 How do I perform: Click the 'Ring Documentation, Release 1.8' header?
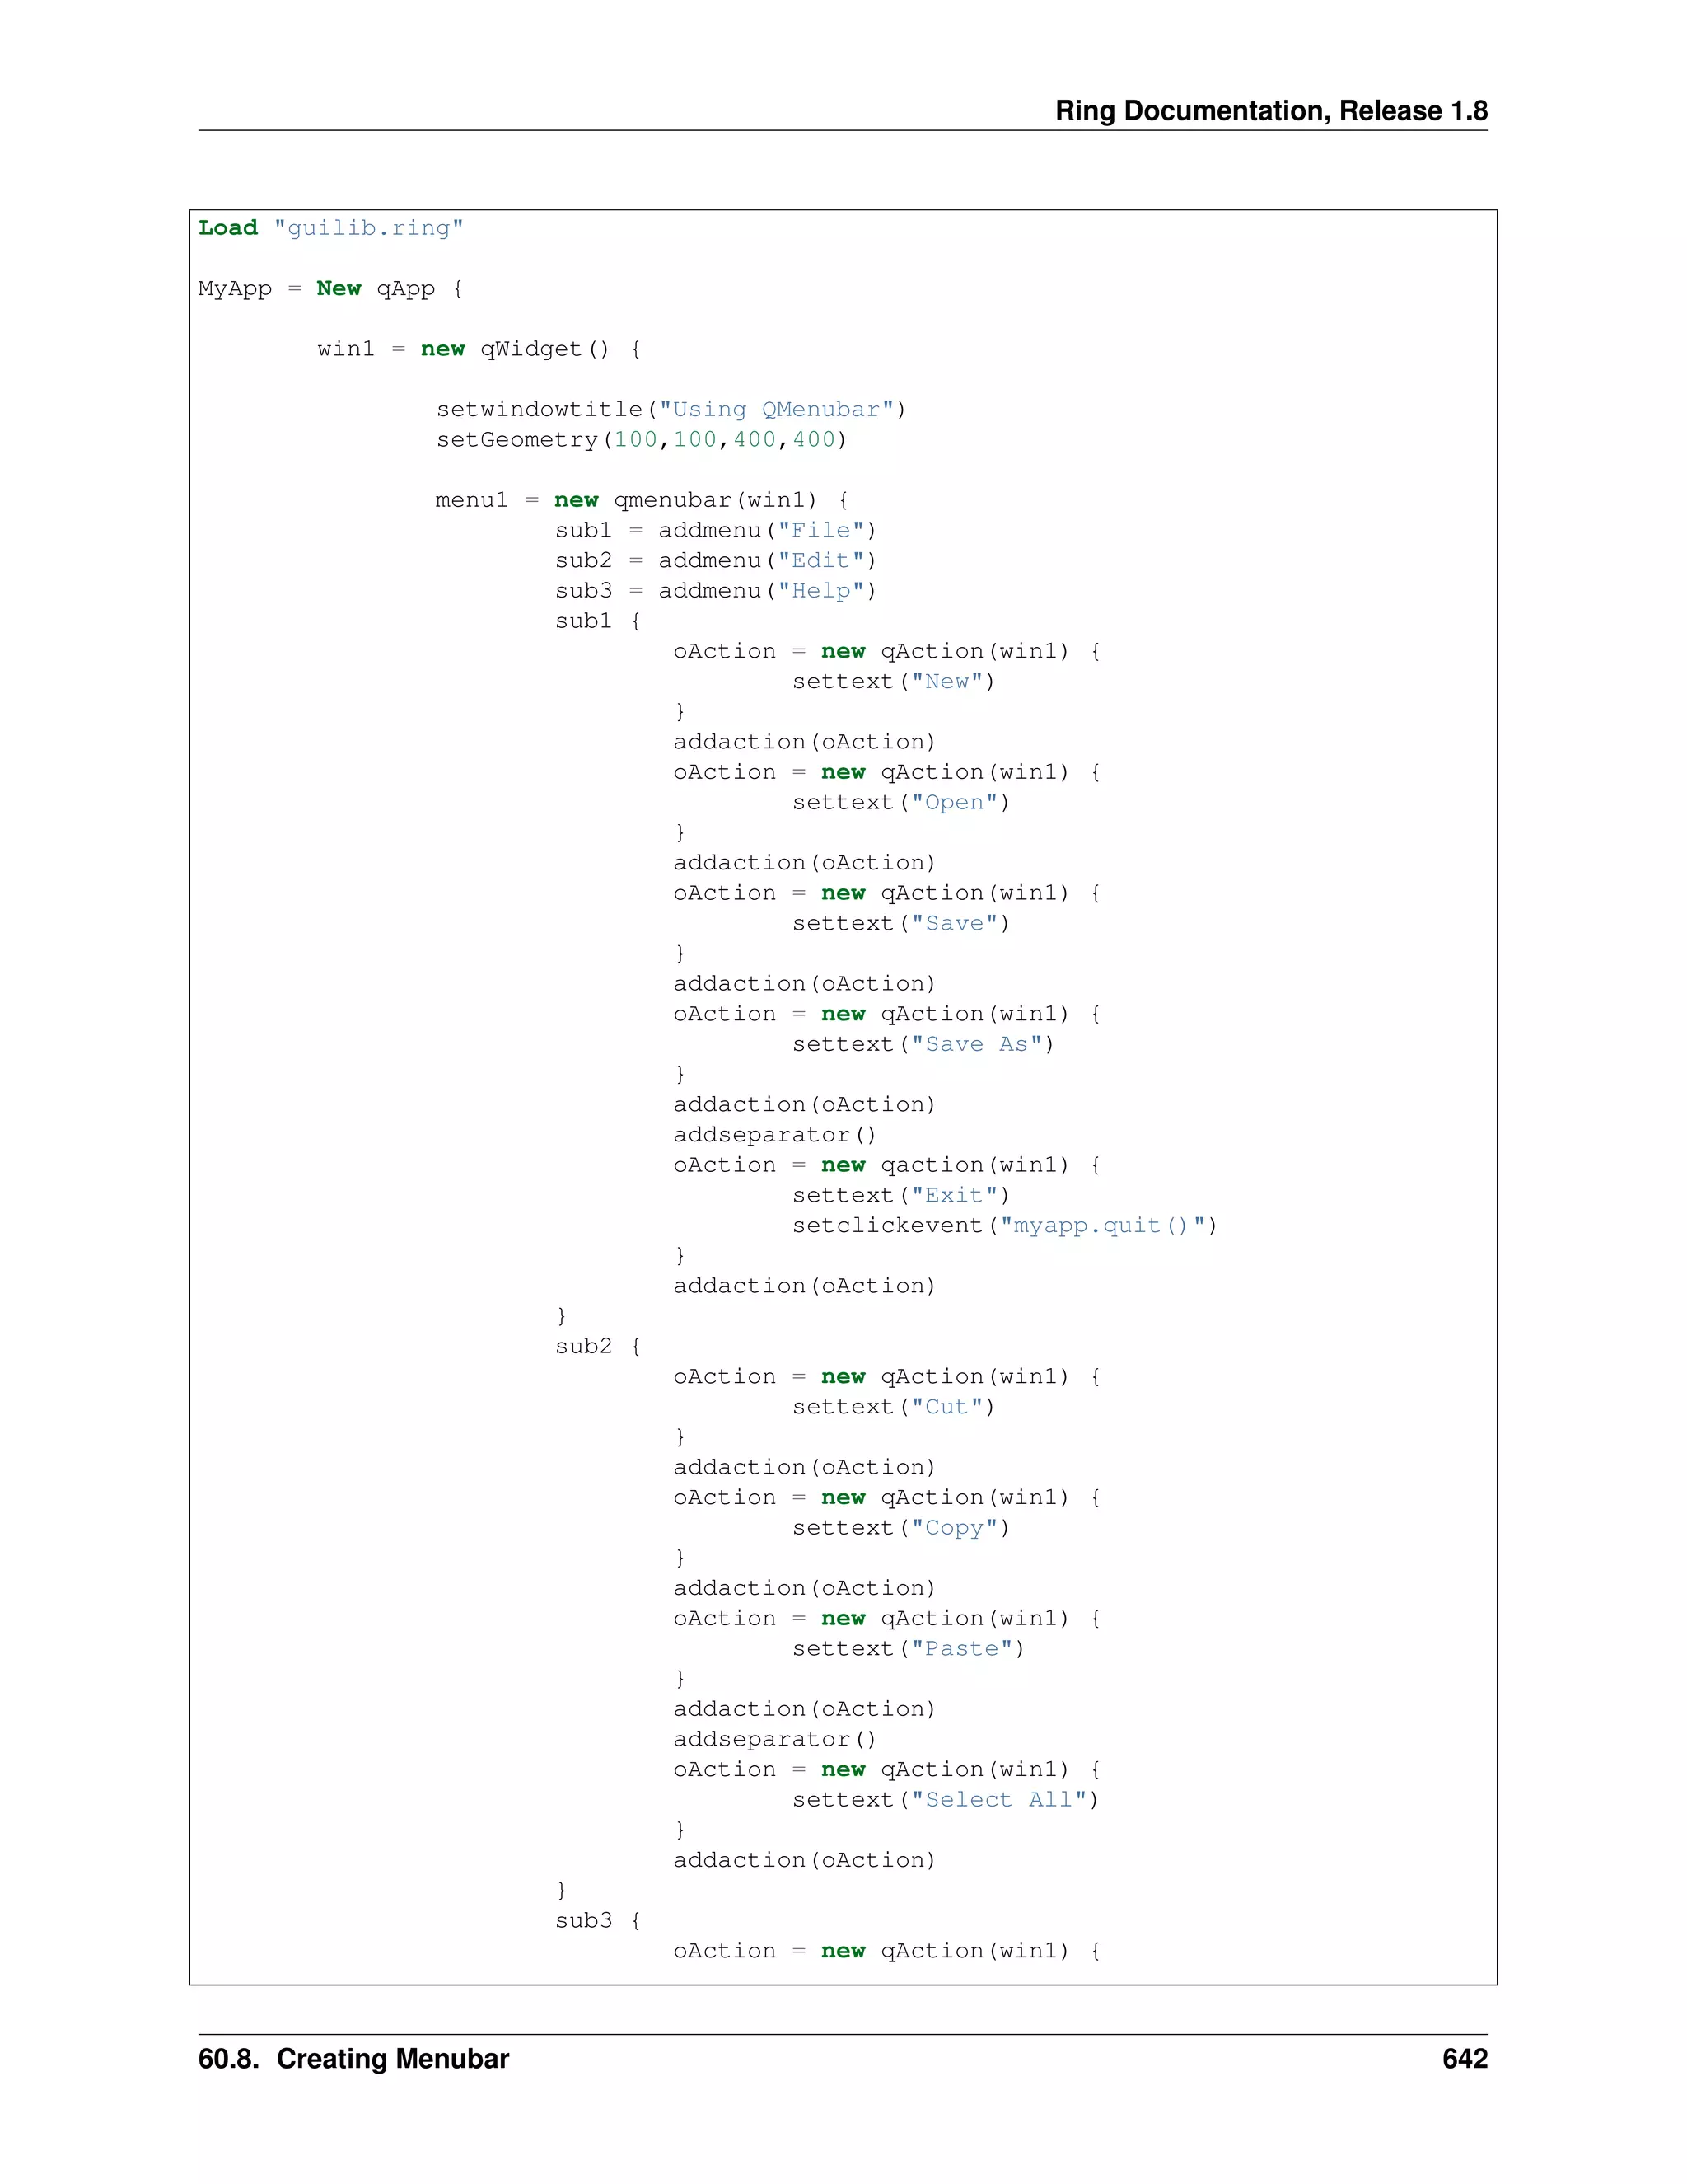[x=1270, y=110]
